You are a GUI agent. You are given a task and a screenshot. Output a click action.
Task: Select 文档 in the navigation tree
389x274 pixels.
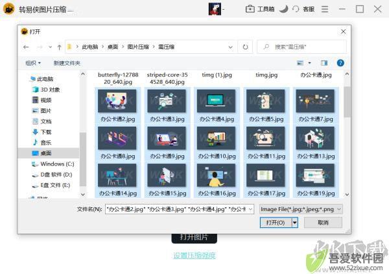(42, 121)
